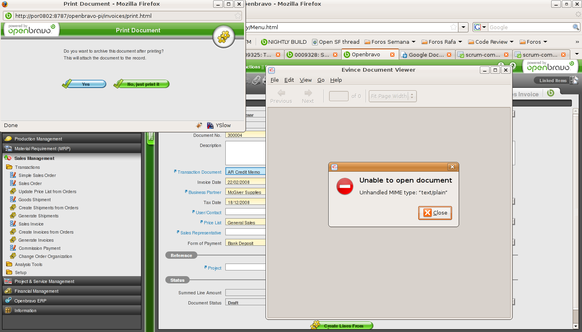Viewport: 582px width, 332px height.
Task: Open the Fit Page Width zoom dropdown in Evince
Action: pyautogui.click(x=393, y=96)
